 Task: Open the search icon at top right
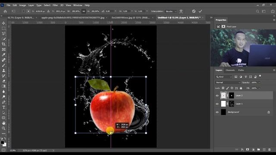click(257, 12)
